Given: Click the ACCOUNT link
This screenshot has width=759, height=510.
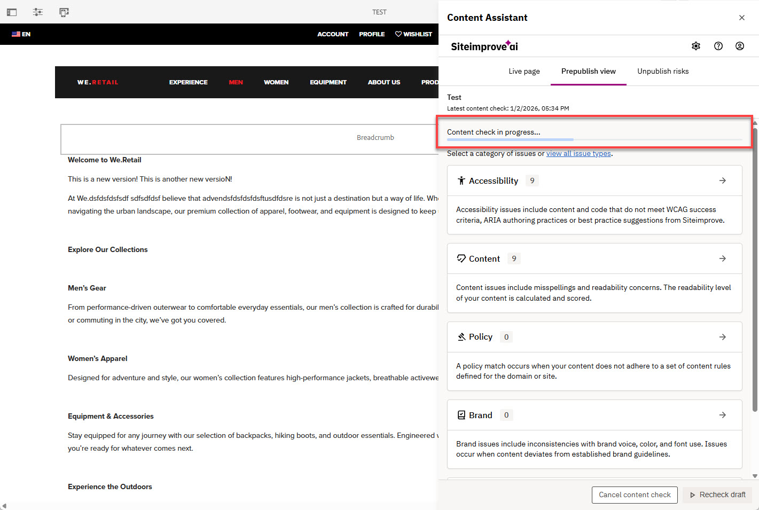Looking at the screenshot, I should [x=333, y=34].
